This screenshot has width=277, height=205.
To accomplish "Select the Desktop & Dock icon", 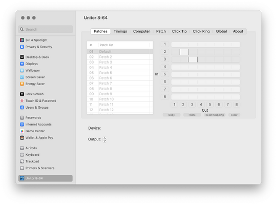I will coord(22,57).
